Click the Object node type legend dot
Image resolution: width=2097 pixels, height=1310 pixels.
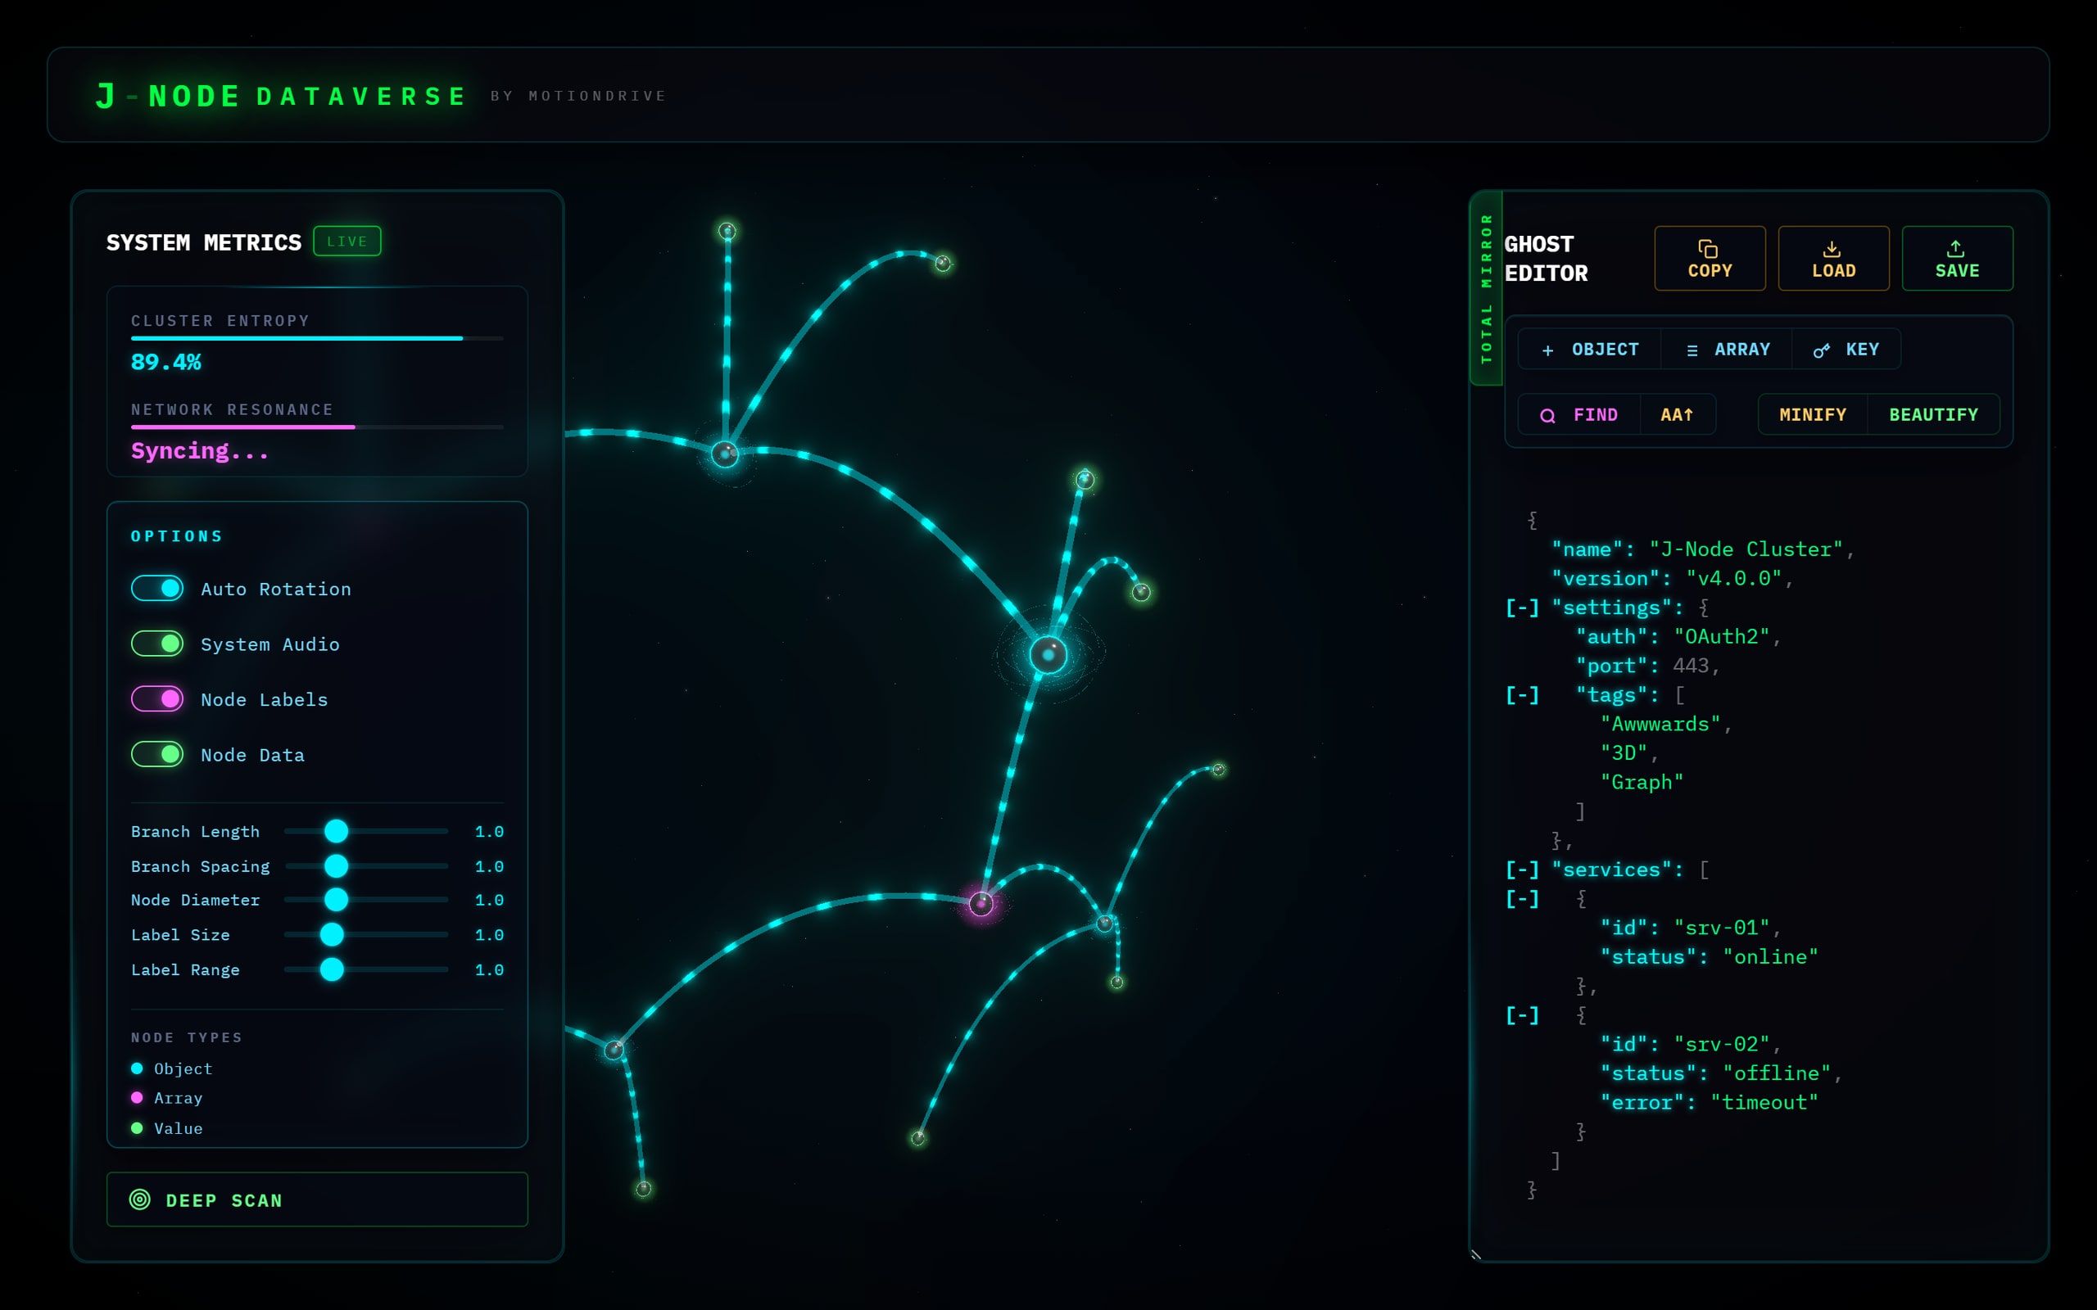pos(137,1068)
